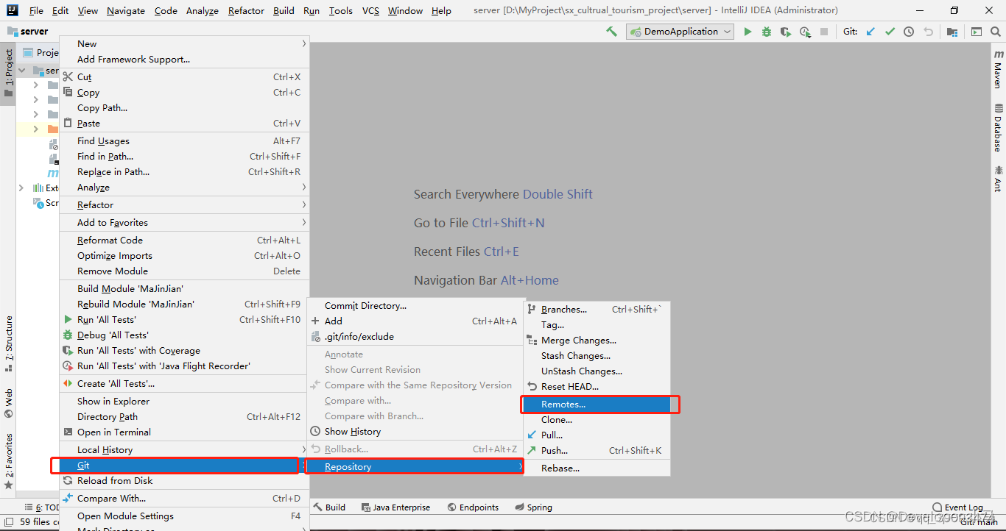1006x531 pixels.
Task: Click Stash Changes... entry
Action: tap(597, 356)
